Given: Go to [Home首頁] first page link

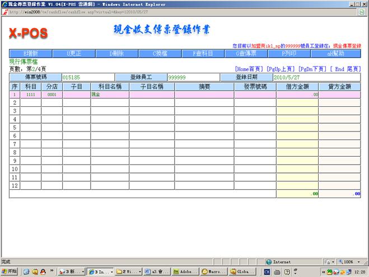Looking at the screenshot, I should coord(250,69).
